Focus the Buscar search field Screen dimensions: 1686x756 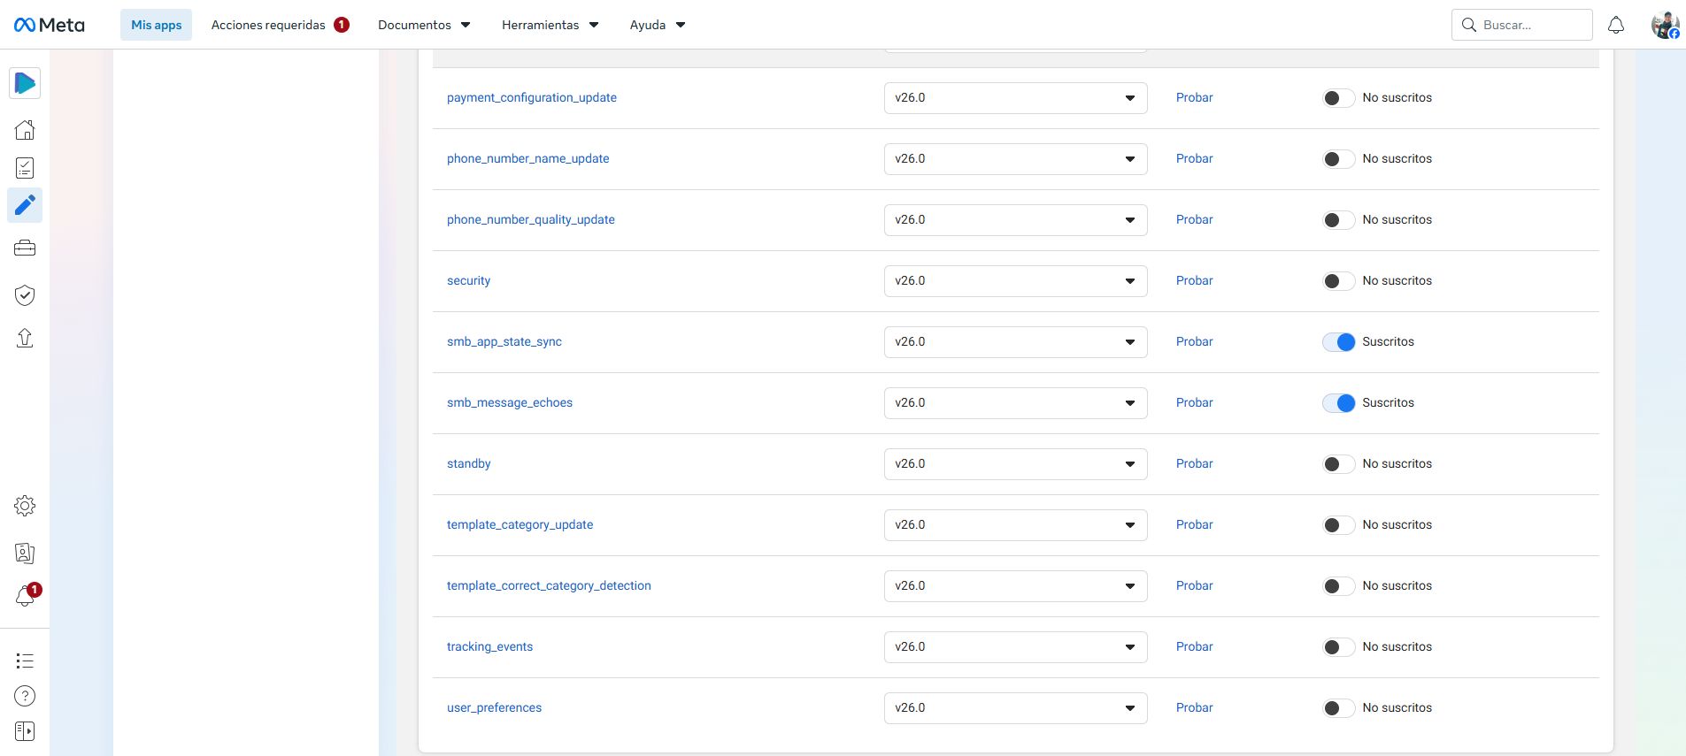[1521, 25]
